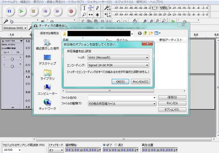Confirm options with OK(O) button
The height and width of the screenshot is (153, 219).
click(x=120, y=82)
